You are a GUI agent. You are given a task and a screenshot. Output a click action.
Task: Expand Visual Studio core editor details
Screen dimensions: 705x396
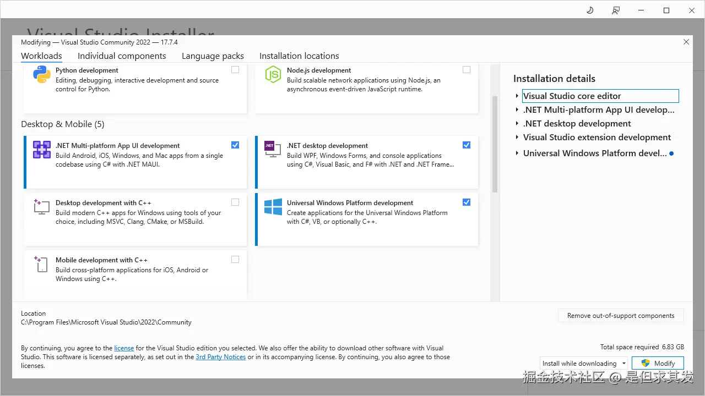pyautogui.click(x=517, y=96)
